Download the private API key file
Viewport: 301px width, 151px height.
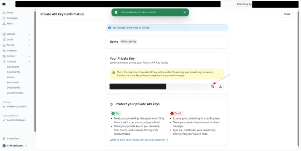point(220,86)
